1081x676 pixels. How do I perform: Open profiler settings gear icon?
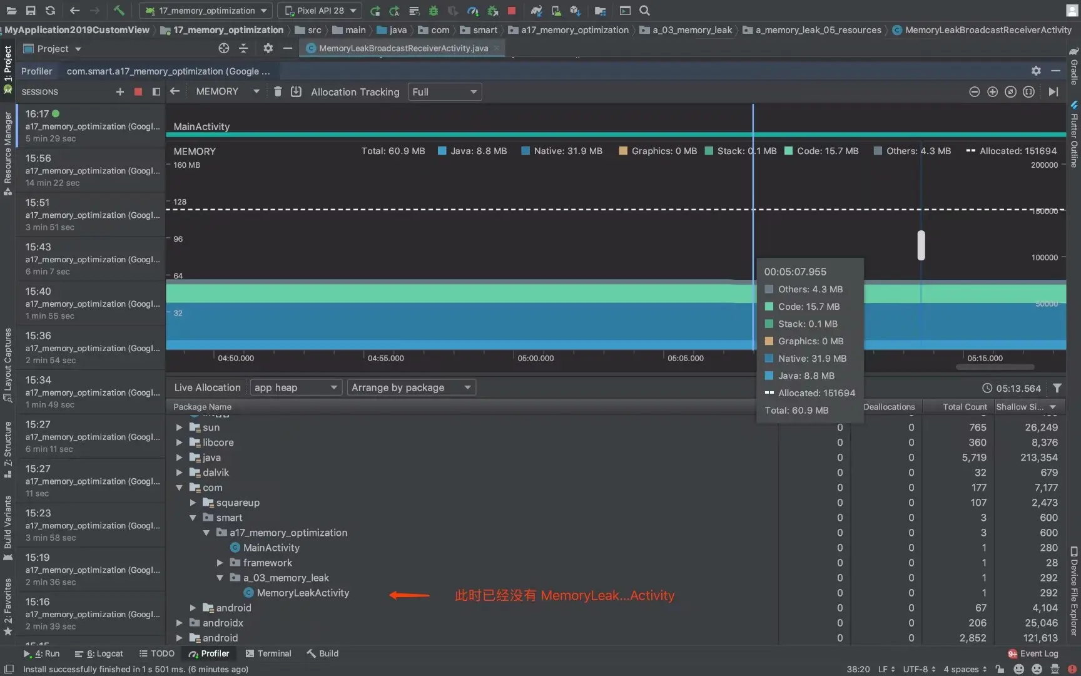[x=1036, y=71]
